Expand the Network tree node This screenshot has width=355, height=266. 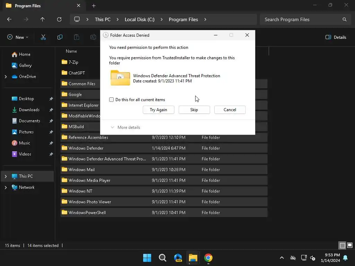point(6,187)
